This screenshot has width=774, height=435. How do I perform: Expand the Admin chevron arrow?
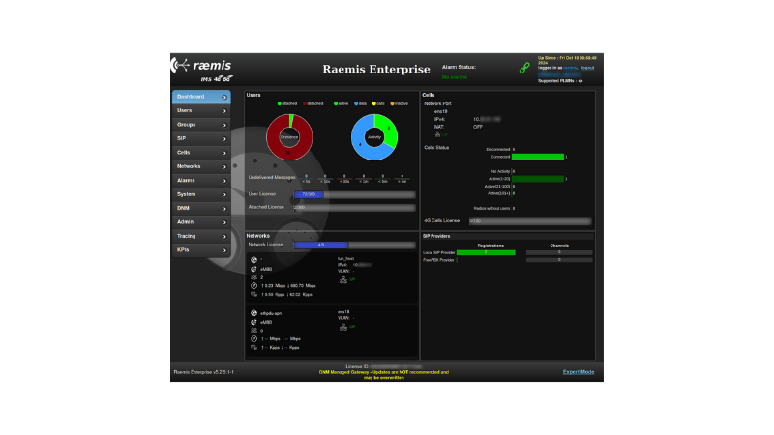tap(224, 222)
